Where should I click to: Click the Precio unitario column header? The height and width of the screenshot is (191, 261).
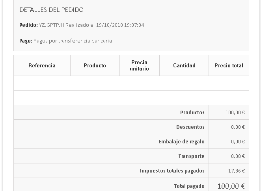pos(139,65)
